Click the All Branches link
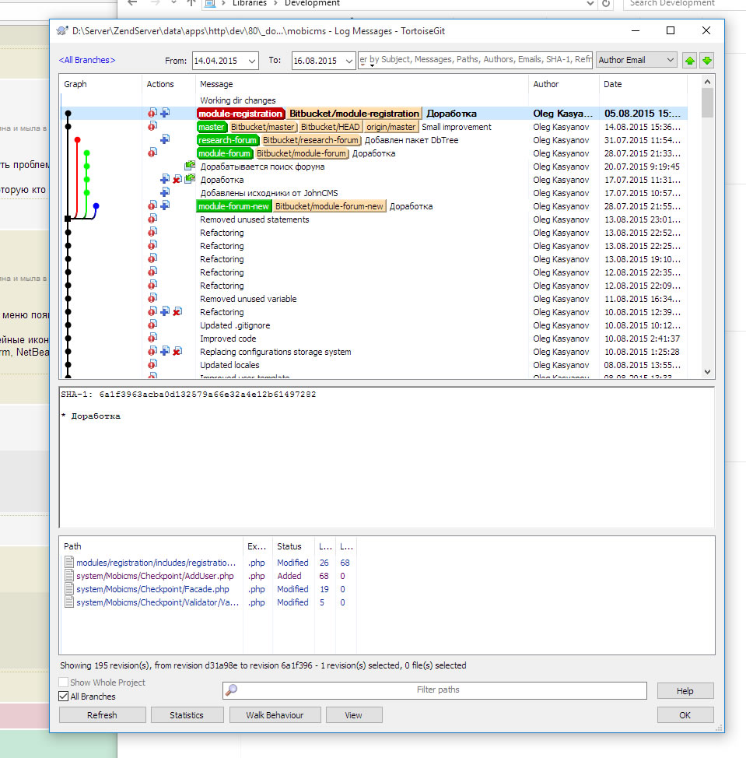Viewport: 746px width, 758px height. 86,60
